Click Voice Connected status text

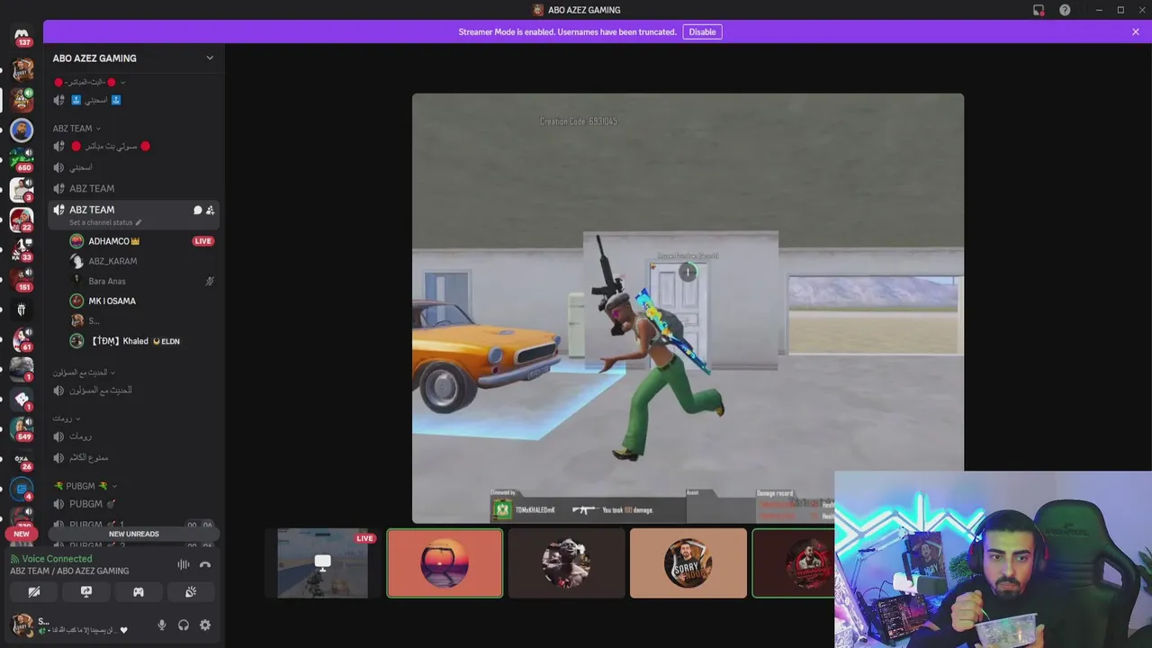[x=57, y=559]
